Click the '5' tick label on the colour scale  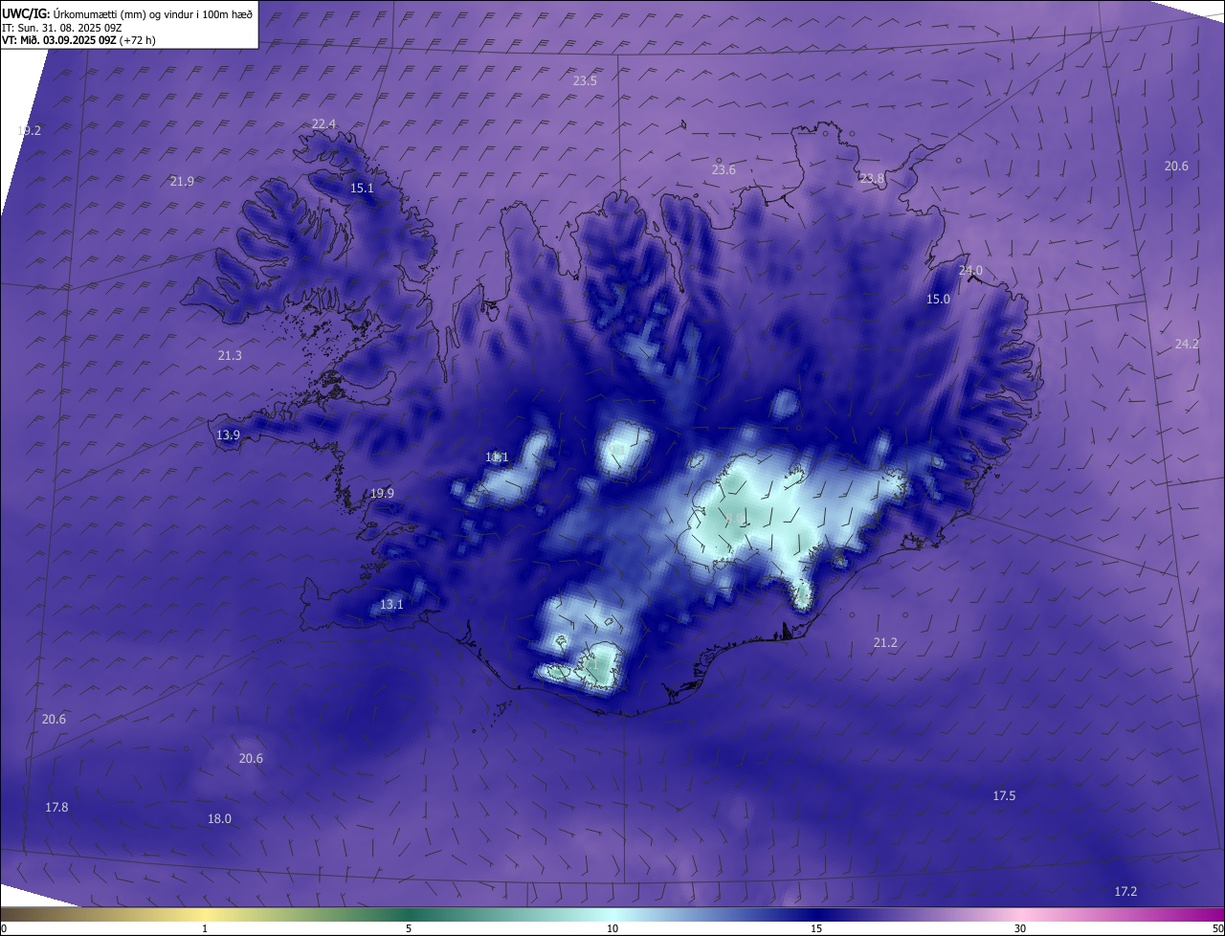click(x=409, y=929)
